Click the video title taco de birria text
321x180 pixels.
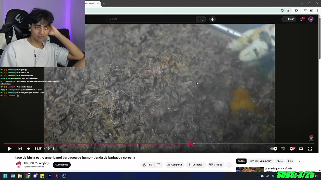(75, 157)
